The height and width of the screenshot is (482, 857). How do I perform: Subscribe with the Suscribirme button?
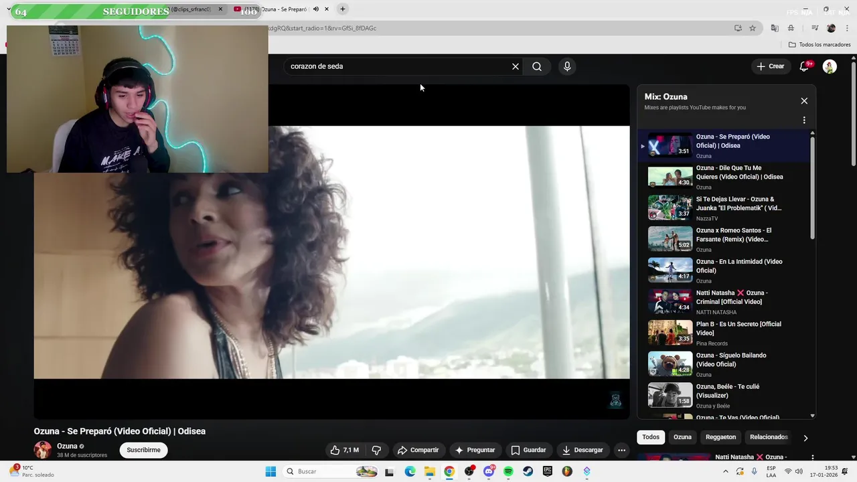143,450
